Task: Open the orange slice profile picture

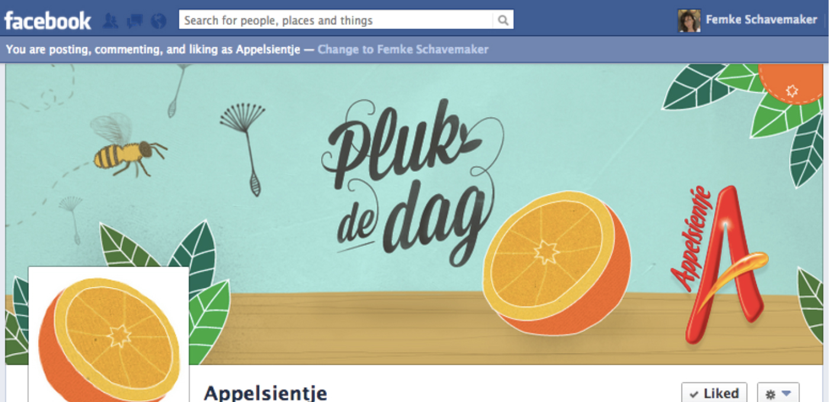Action: click(108, 335)
